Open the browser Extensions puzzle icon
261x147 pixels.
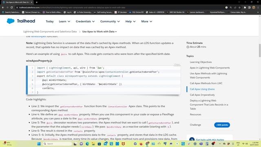click(245, 7)
